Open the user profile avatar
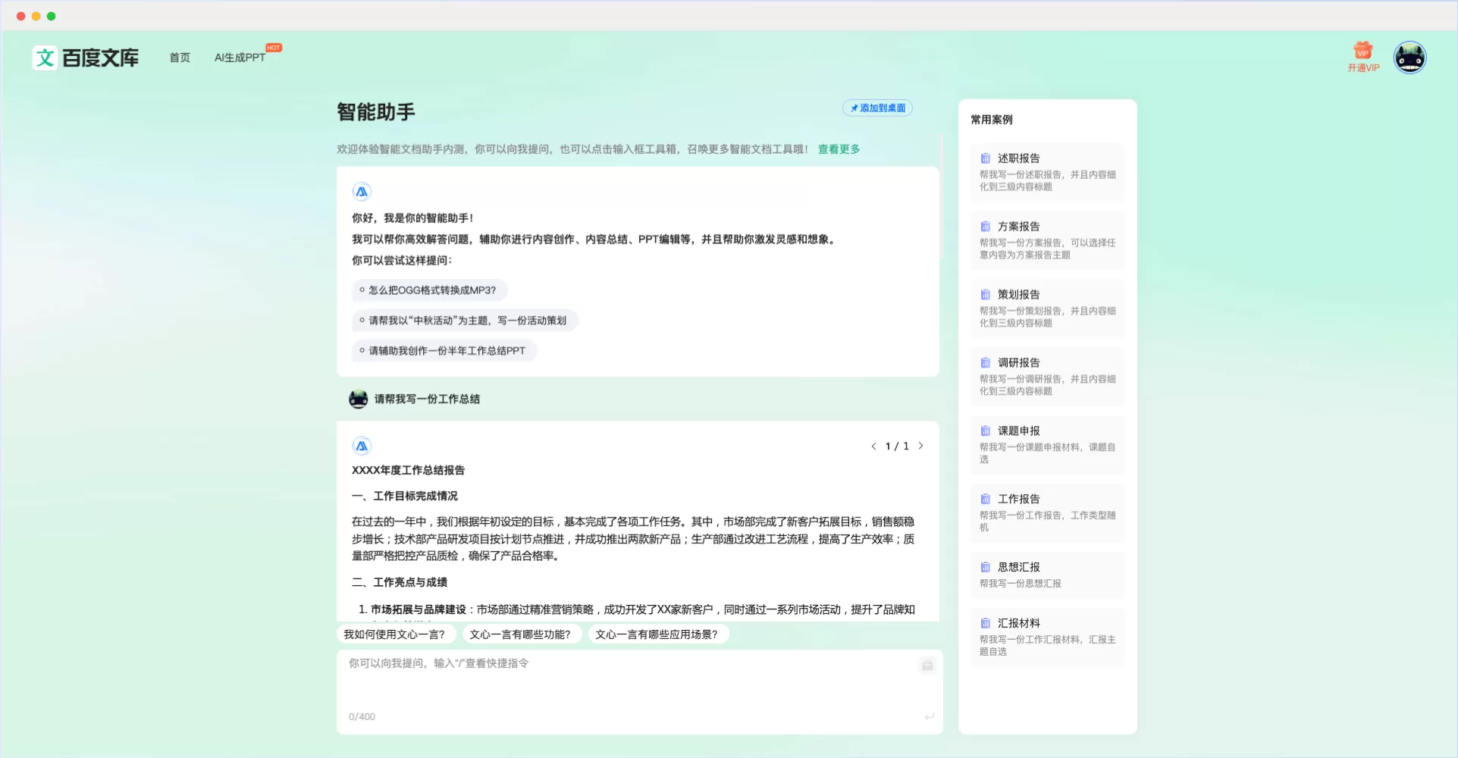The image size is (1458, 758). pos(1409,58)
